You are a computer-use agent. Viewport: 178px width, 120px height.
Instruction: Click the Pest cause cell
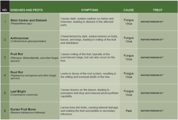[x=128, y=111]
